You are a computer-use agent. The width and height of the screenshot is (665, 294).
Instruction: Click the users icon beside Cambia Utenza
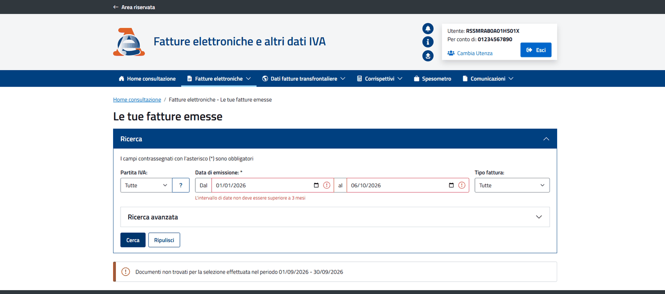(x=451, y=53)
